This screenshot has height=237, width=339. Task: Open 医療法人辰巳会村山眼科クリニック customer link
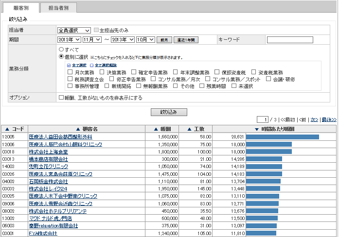click(x=66, y=144)
